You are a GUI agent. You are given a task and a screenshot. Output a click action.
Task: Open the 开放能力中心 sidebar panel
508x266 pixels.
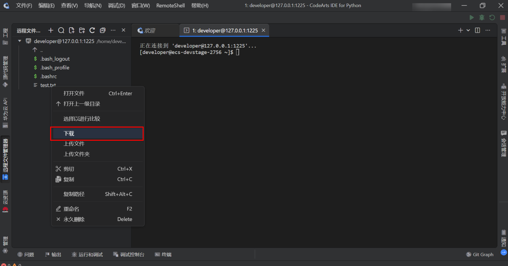coord(504,102)
